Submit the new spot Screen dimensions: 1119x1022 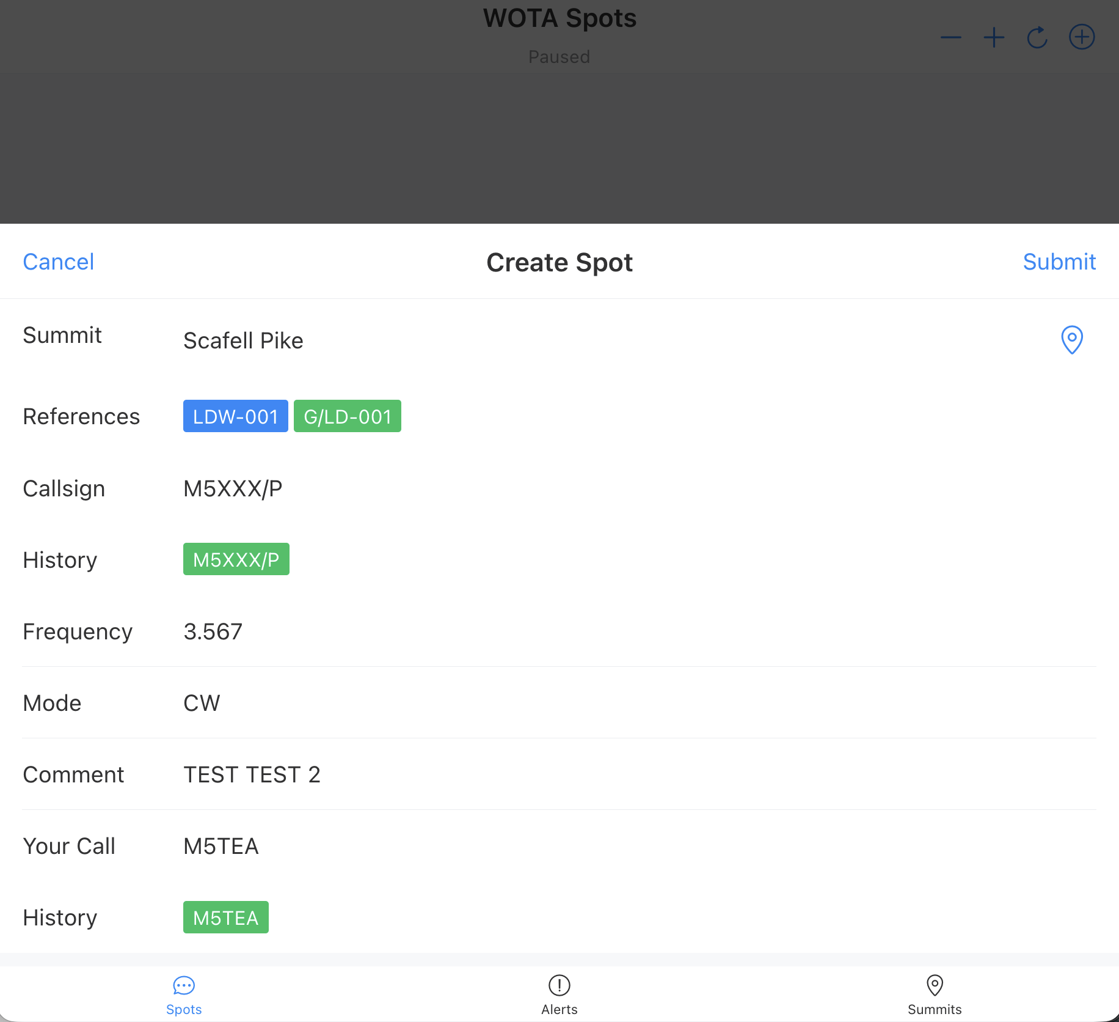point(1059,262)
